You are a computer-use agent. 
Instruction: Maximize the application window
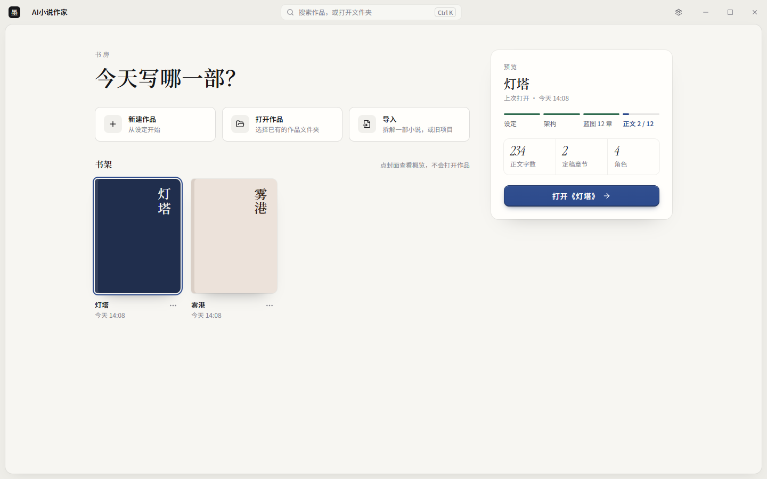pyautogui.click(x=730, y=12)
